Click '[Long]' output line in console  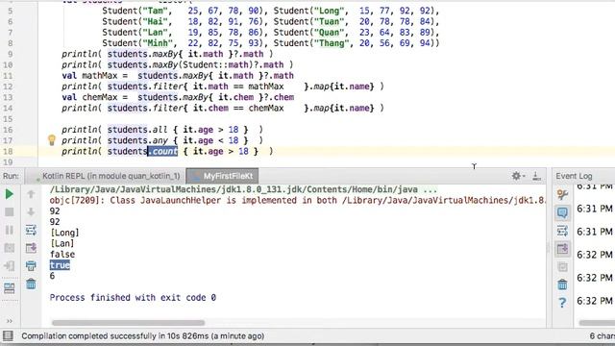pyautogui.click(x=64, y=233)
